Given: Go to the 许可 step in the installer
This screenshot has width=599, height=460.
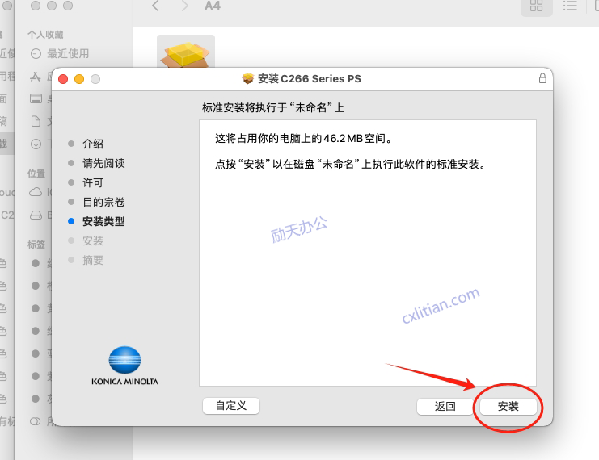Looking at the screenshot, I should point(93,182).
